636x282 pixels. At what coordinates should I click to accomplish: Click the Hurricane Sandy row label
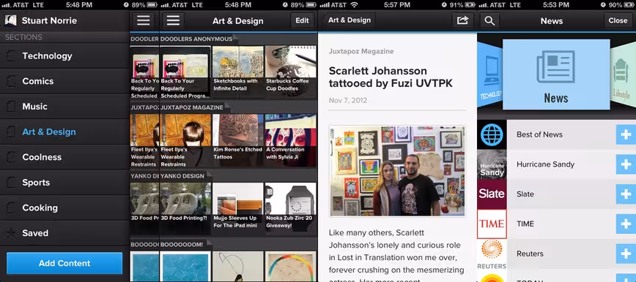[545, 164]
